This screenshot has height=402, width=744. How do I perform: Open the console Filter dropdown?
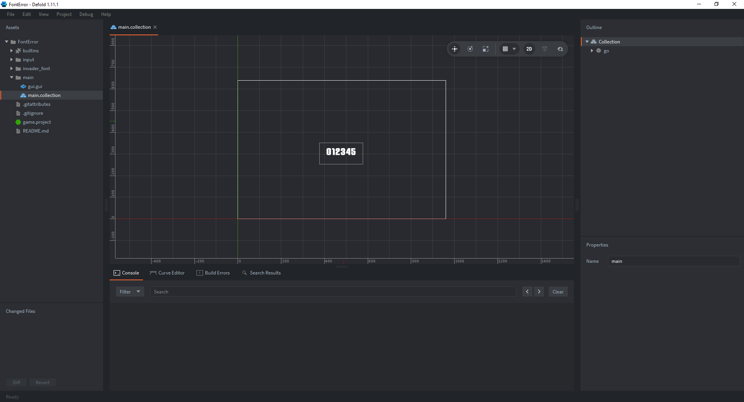[130, 292]
